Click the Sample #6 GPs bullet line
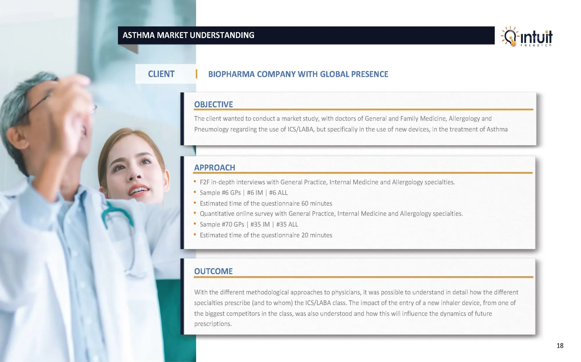The image size is (581, 362). (x=243, y=193)
